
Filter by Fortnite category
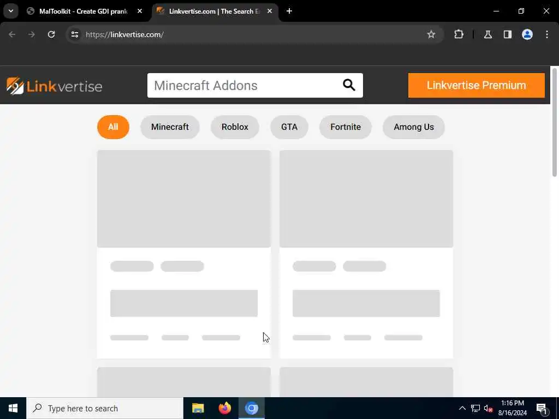(346, 127)
